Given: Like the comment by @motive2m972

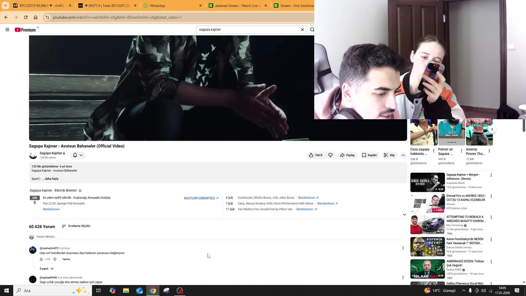Looking at the screenshot, I should [x=41, y=259].
